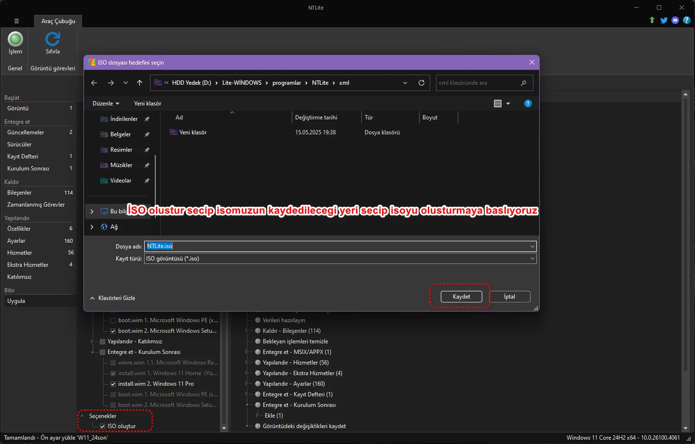
Task: Toggle the checkbox beside Entegre et - Kurulum Sonrası
Action: click(102, 352)
